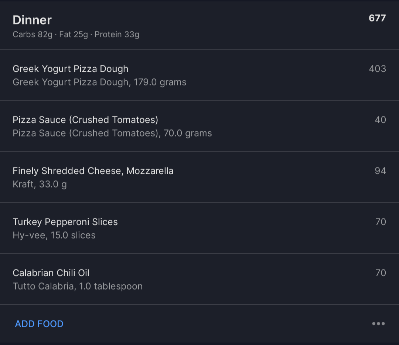Open the Greek Yogurt Pizza Dough entry
Image resolution: width=399 pixels, height=345 pixels.
point(71,69)
